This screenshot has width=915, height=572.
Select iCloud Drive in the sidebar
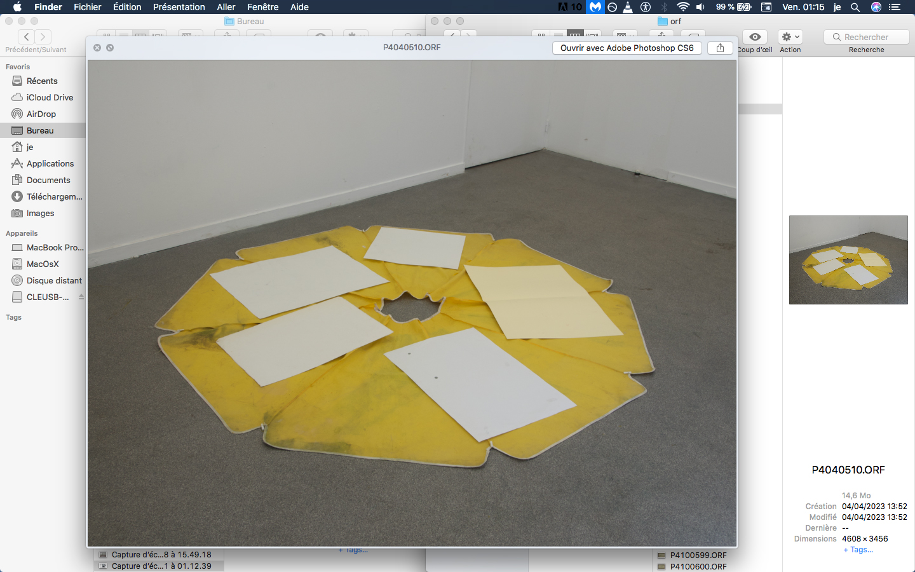[x=50, y=97]
